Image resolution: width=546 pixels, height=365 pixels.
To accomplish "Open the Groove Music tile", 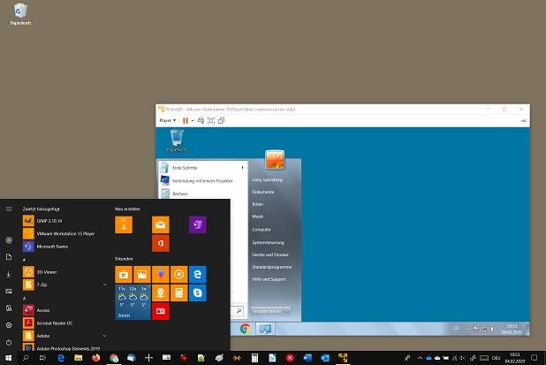I will click(179, 275).
